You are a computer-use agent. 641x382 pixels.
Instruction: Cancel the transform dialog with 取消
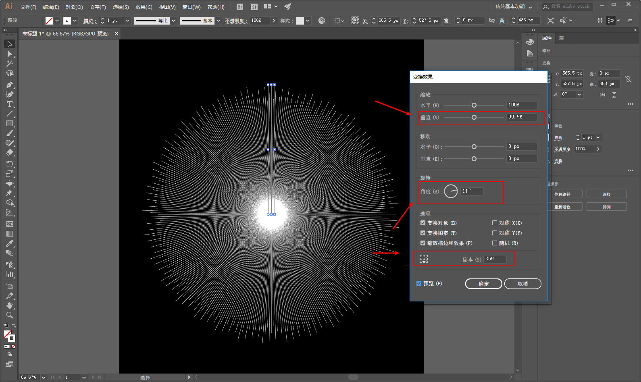point(523,284)
